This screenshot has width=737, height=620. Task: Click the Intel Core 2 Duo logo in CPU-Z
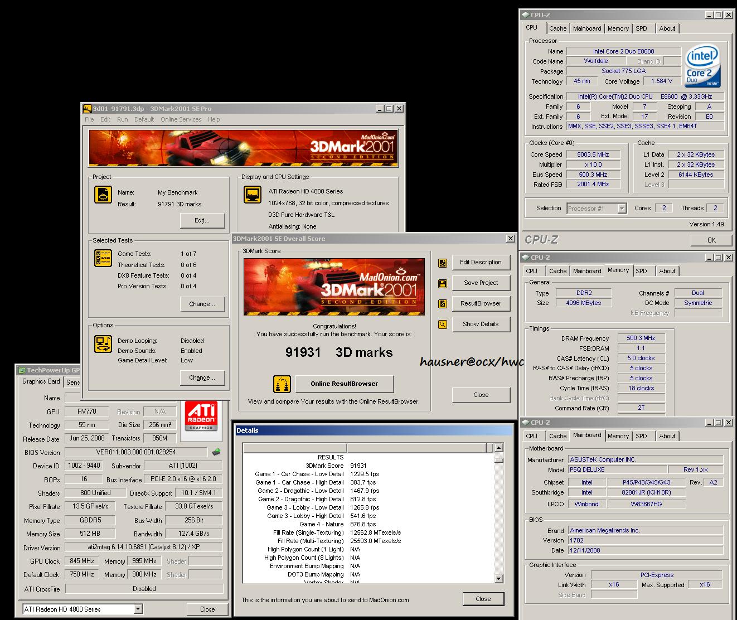702,66
